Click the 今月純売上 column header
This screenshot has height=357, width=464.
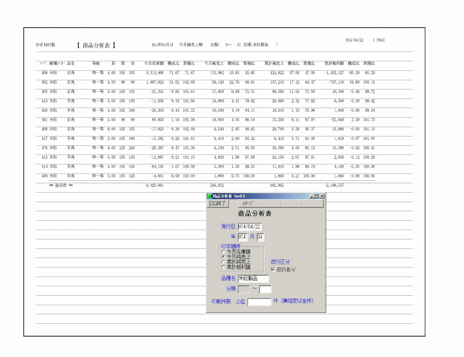(214, 63)
